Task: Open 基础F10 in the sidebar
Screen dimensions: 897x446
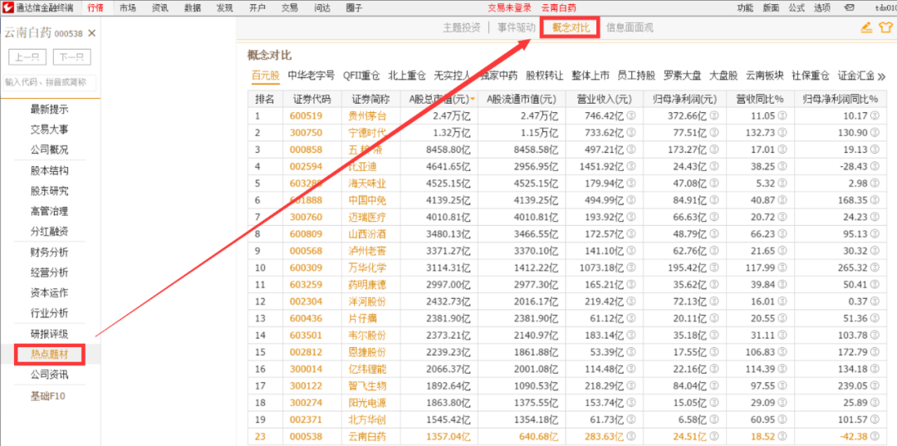Action: click(50, 395)
